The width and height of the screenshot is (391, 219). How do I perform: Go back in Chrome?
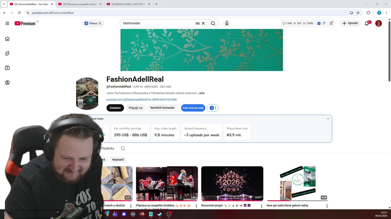point(5,13)
